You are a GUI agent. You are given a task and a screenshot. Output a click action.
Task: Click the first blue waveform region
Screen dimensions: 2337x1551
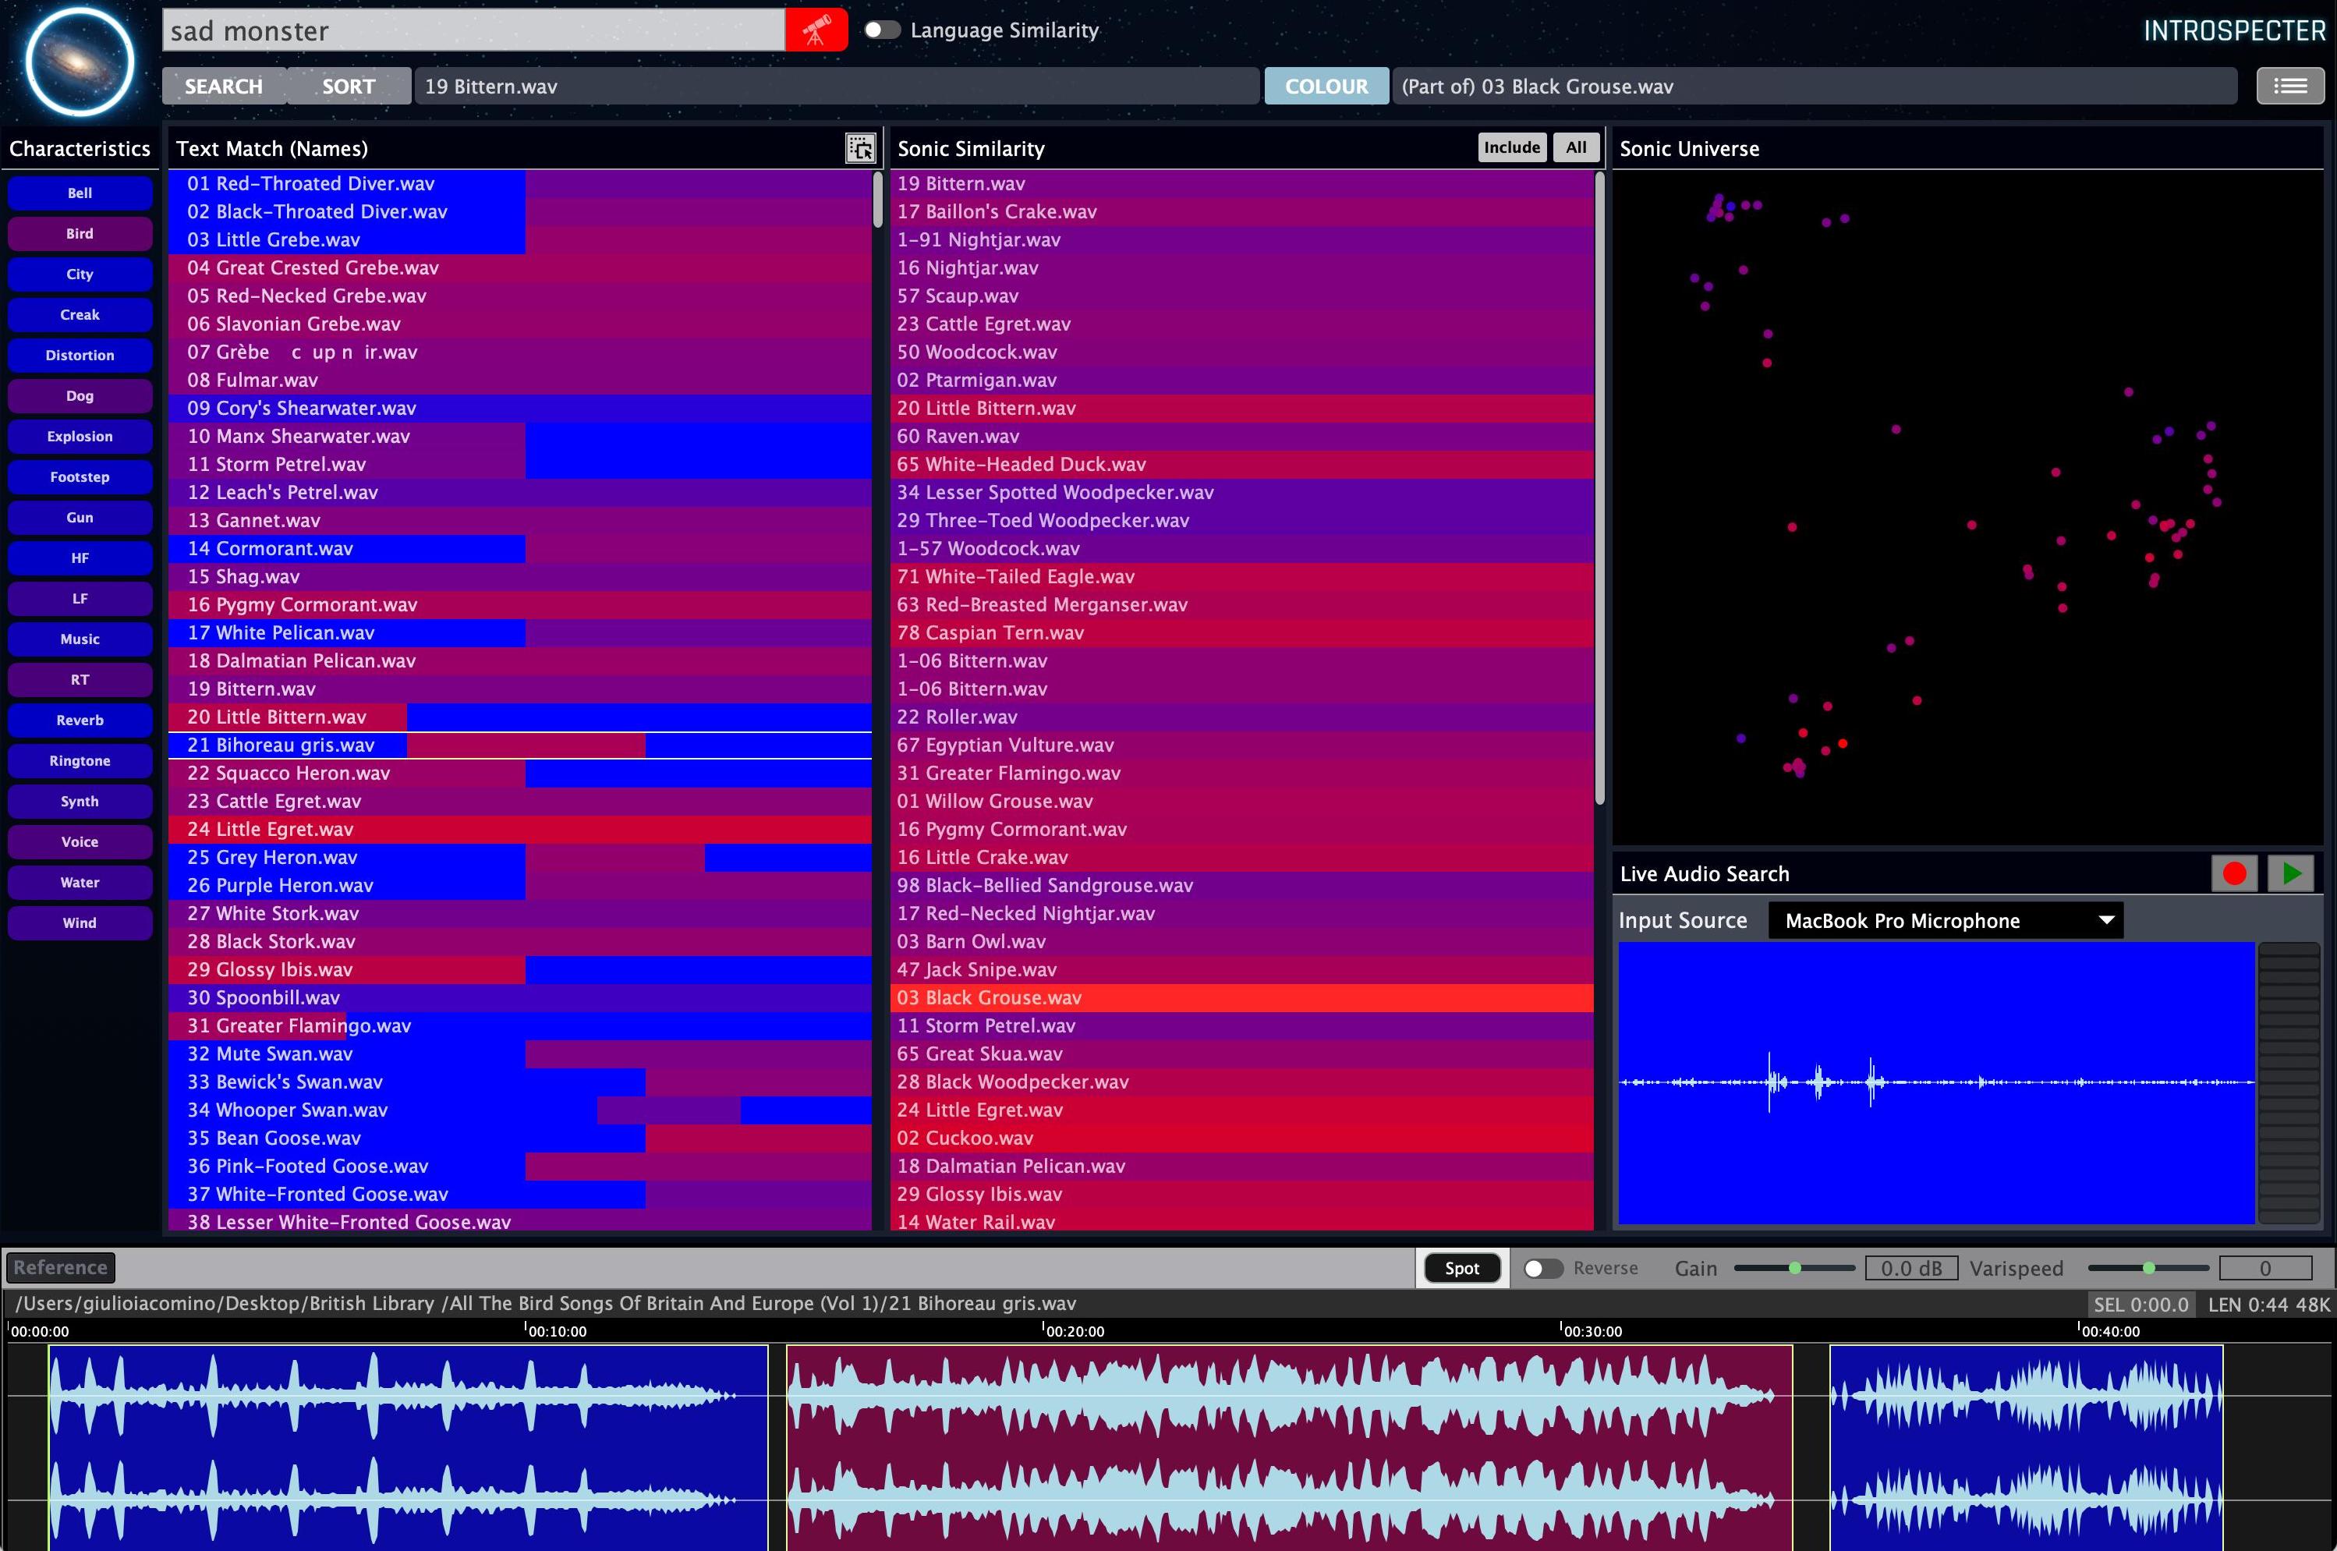pos(409,1447)
